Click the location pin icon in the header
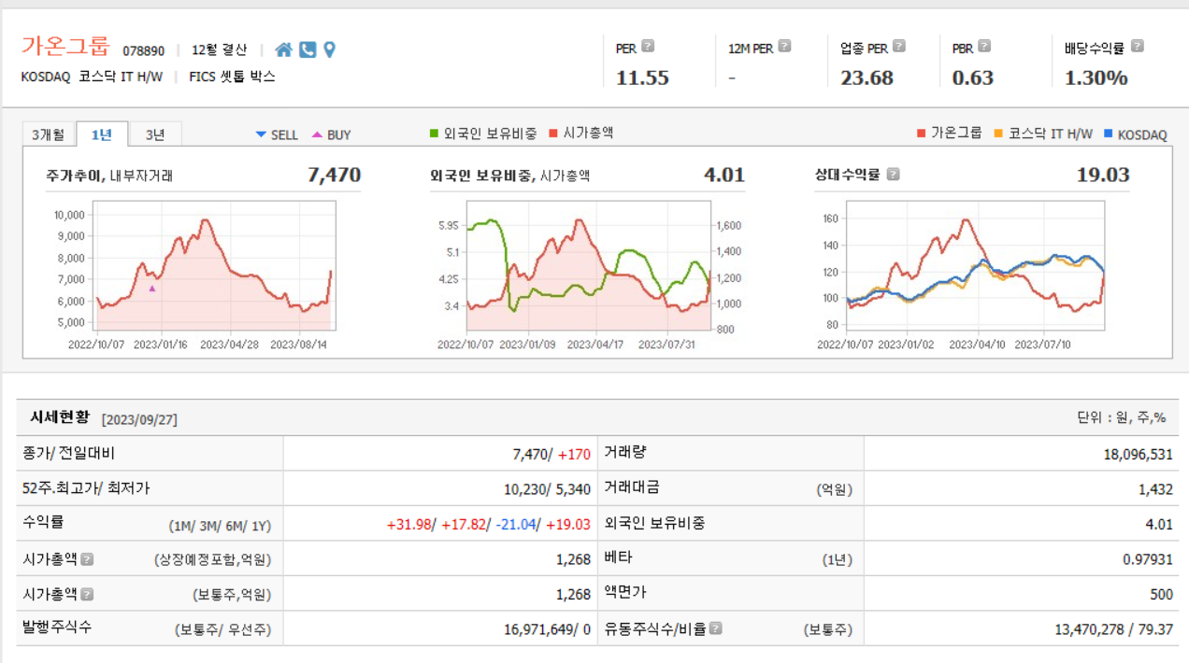The width and height of the screenshot is (1189, 663). (x=329, y=49)
